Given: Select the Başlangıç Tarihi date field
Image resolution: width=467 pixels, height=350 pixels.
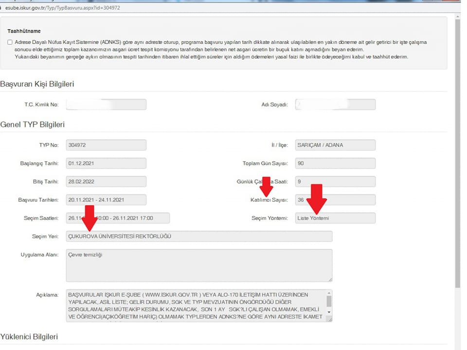Looking at the screenshot, I should point(106,163).
